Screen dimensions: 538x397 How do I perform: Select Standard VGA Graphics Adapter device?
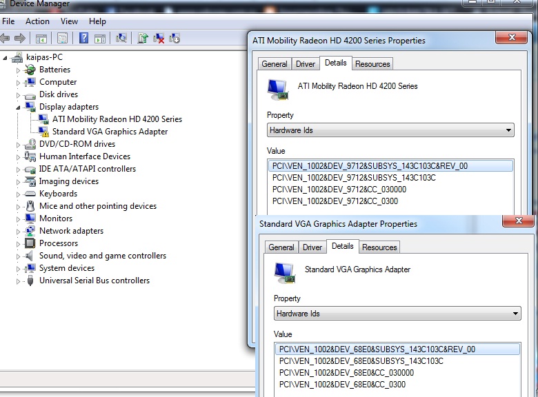coord(110,132)
